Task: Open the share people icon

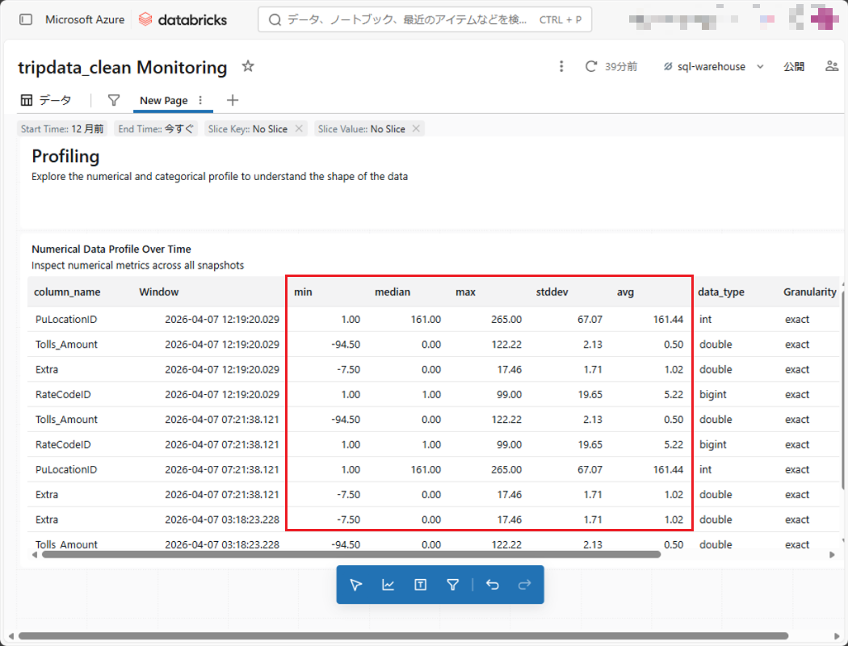Action: pyautogui.click(x=831, y=66)
